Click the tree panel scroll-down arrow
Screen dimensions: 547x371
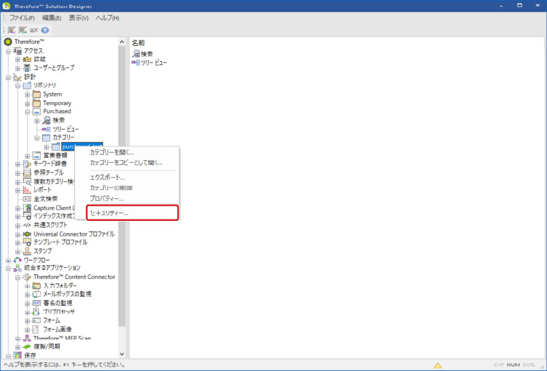[x=122, y=355]
